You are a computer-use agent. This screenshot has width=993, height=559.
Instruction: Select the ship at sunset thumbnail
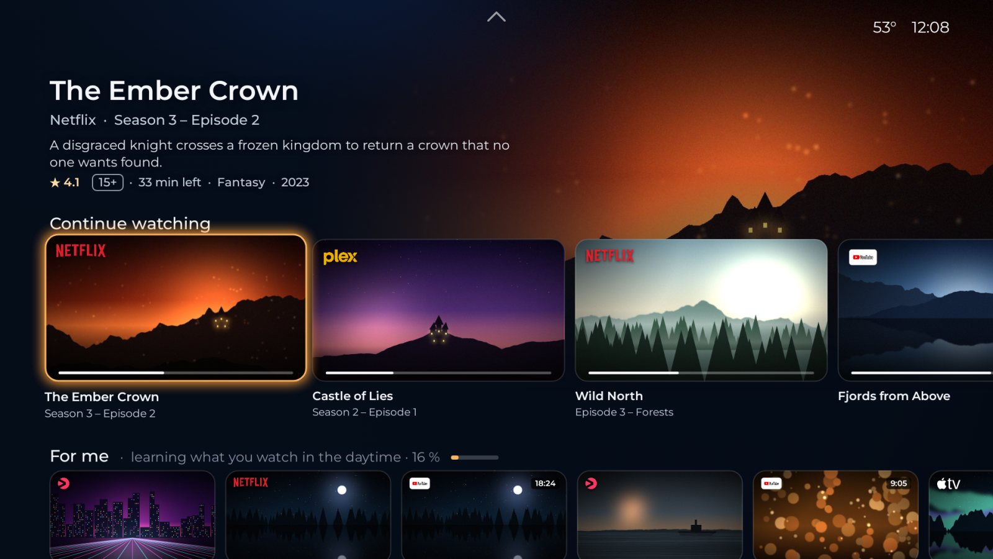point(660,515)
